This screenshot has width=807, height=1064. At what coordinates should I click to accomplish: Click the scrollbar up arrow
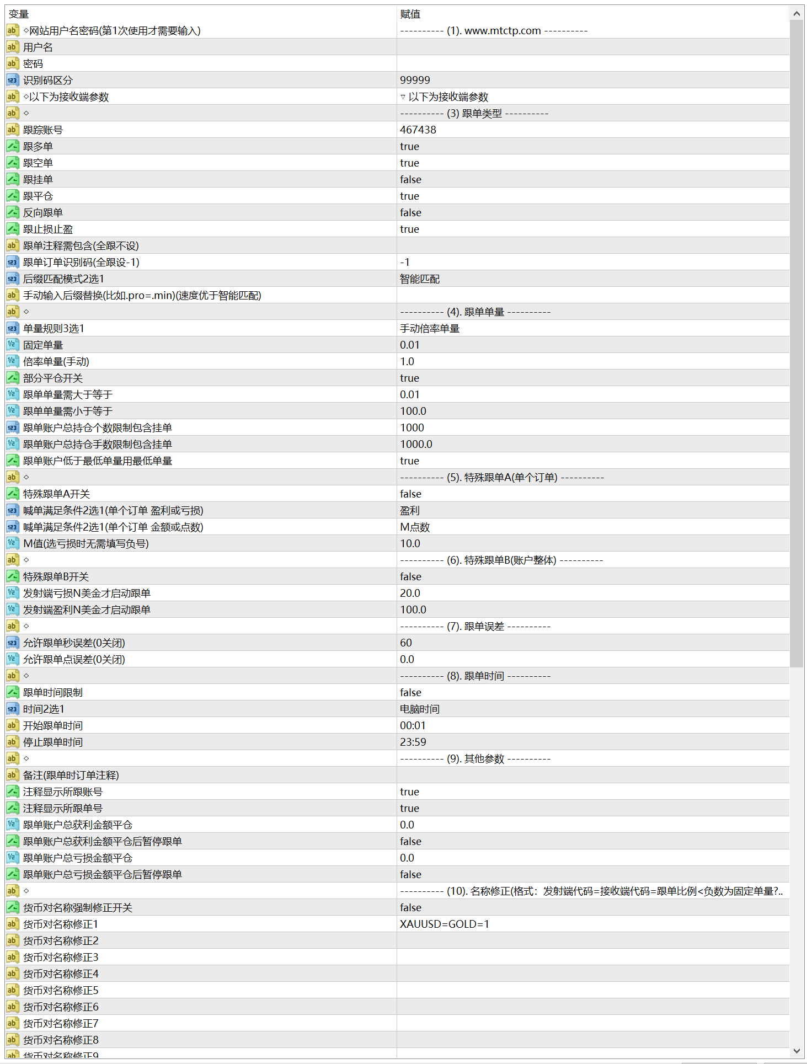[x=797, y=13]
